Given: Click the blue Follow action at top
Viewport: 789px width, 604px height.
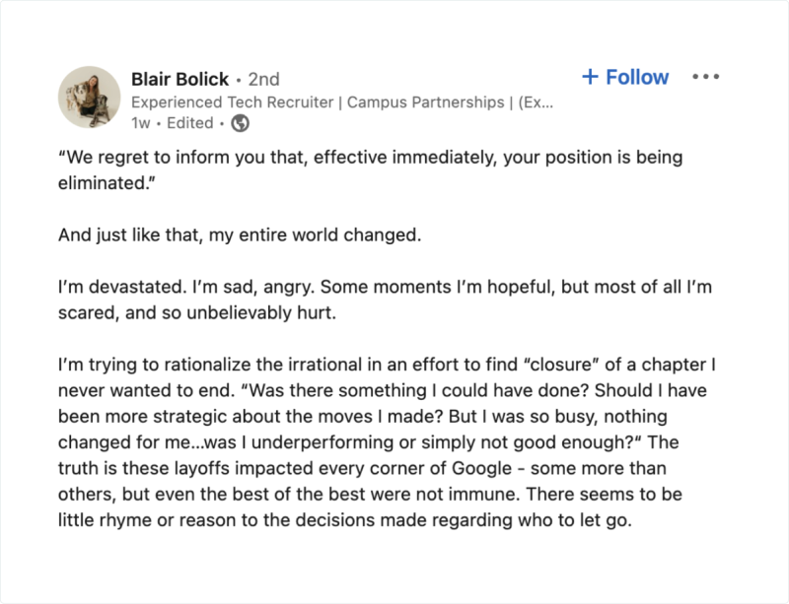Looking at the screenshot, I should tap(624, 77).
